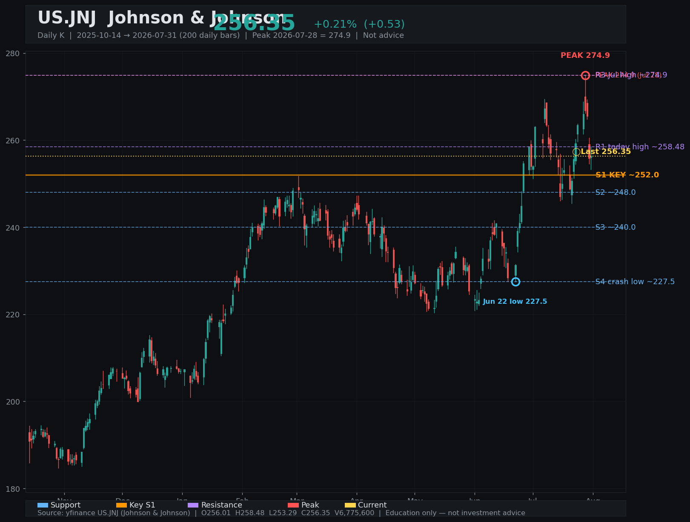This screenshot has width=690, height=522.
Task: Click the 'Source: yfinance US.JNJ' footer line
Action: point(281,513)
